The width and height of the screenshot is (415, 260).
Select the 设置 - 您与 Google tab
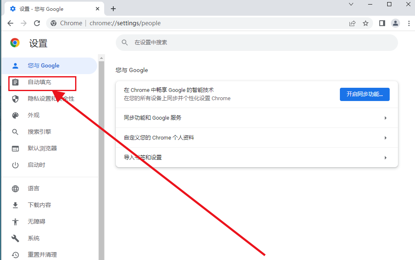[54, 9]
